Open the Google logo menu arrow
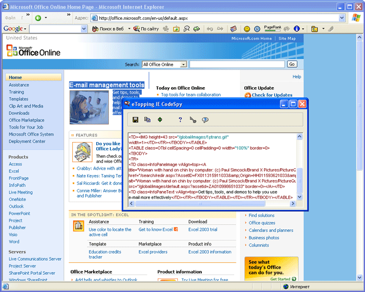 [x=25, y=29]
